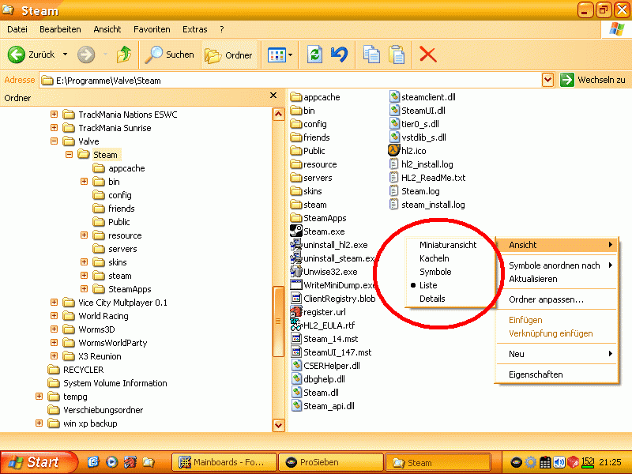Open the Suchen search tool
The image size is (632, 474).
[169, 55]
